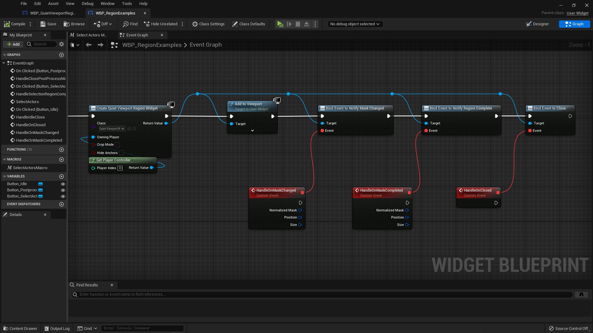This screenshot has height=333, width=593.
Task: Open Class Settings
Action: (x=208, y=24)
